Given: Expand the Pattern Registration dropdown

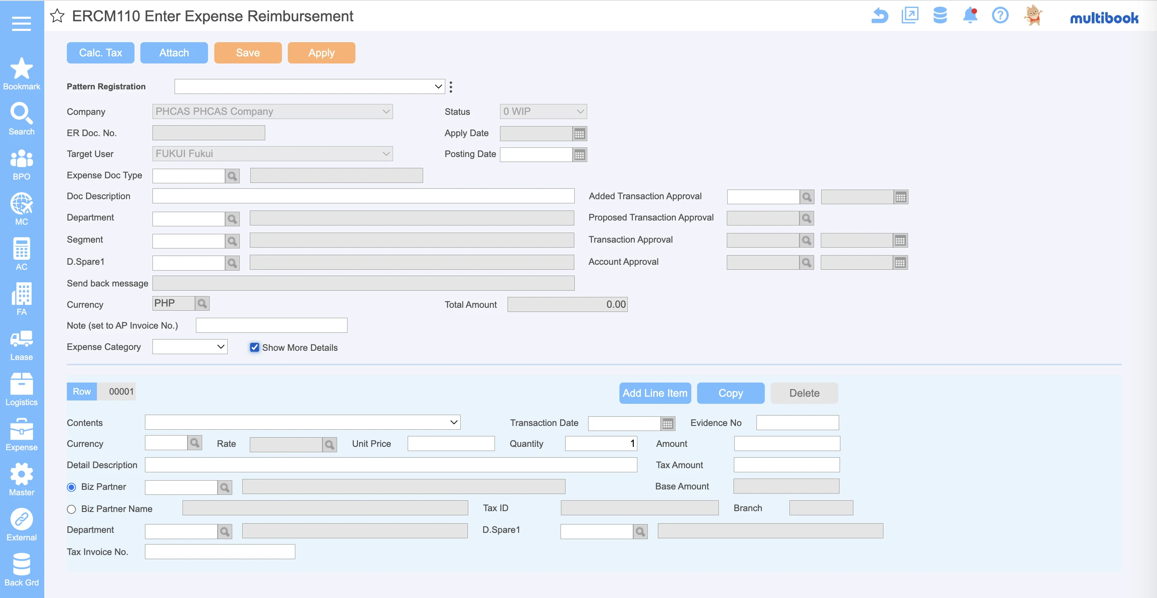Looking at the screenshot, I should coord(309,86).
